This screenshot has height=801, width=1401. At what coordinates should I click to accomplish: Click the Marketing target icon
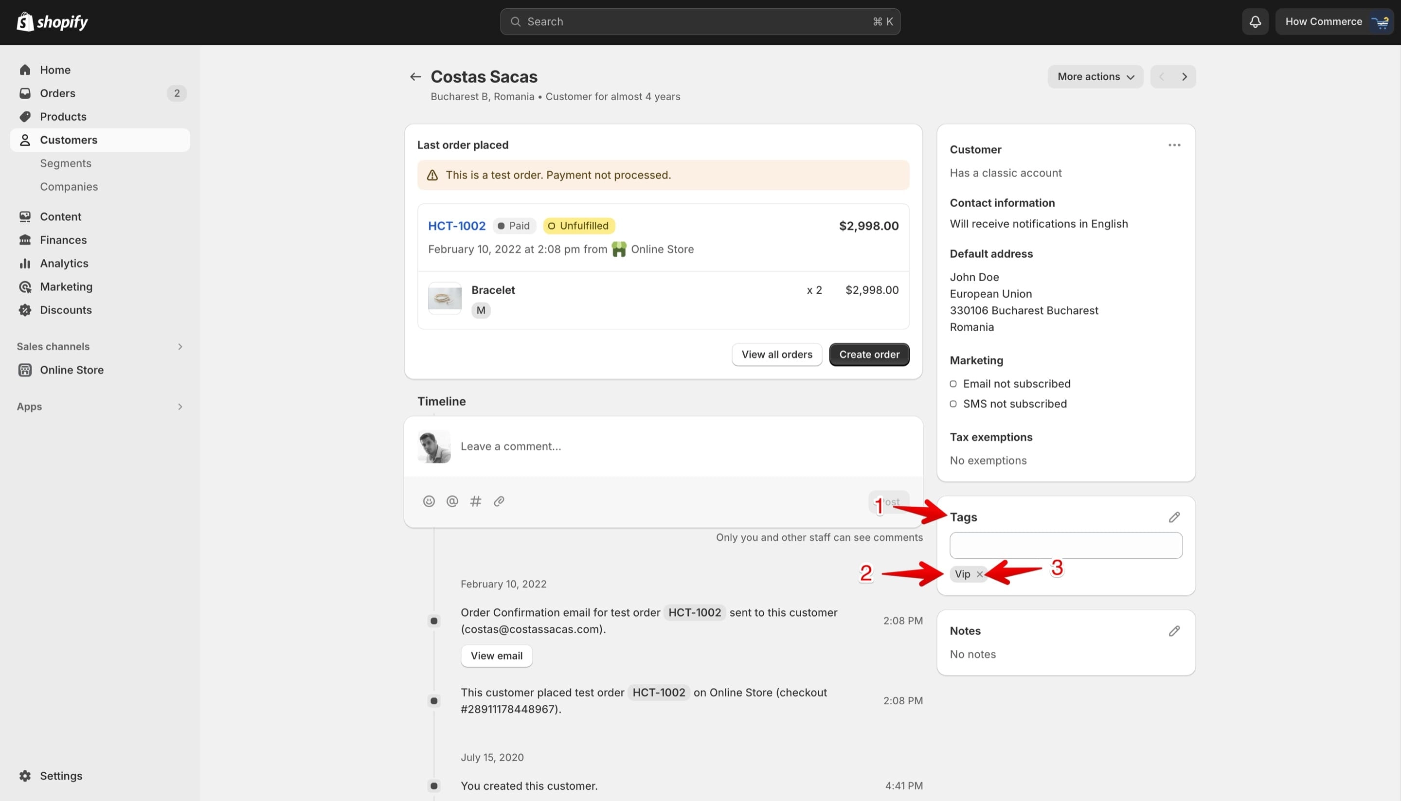click(25, 286)
